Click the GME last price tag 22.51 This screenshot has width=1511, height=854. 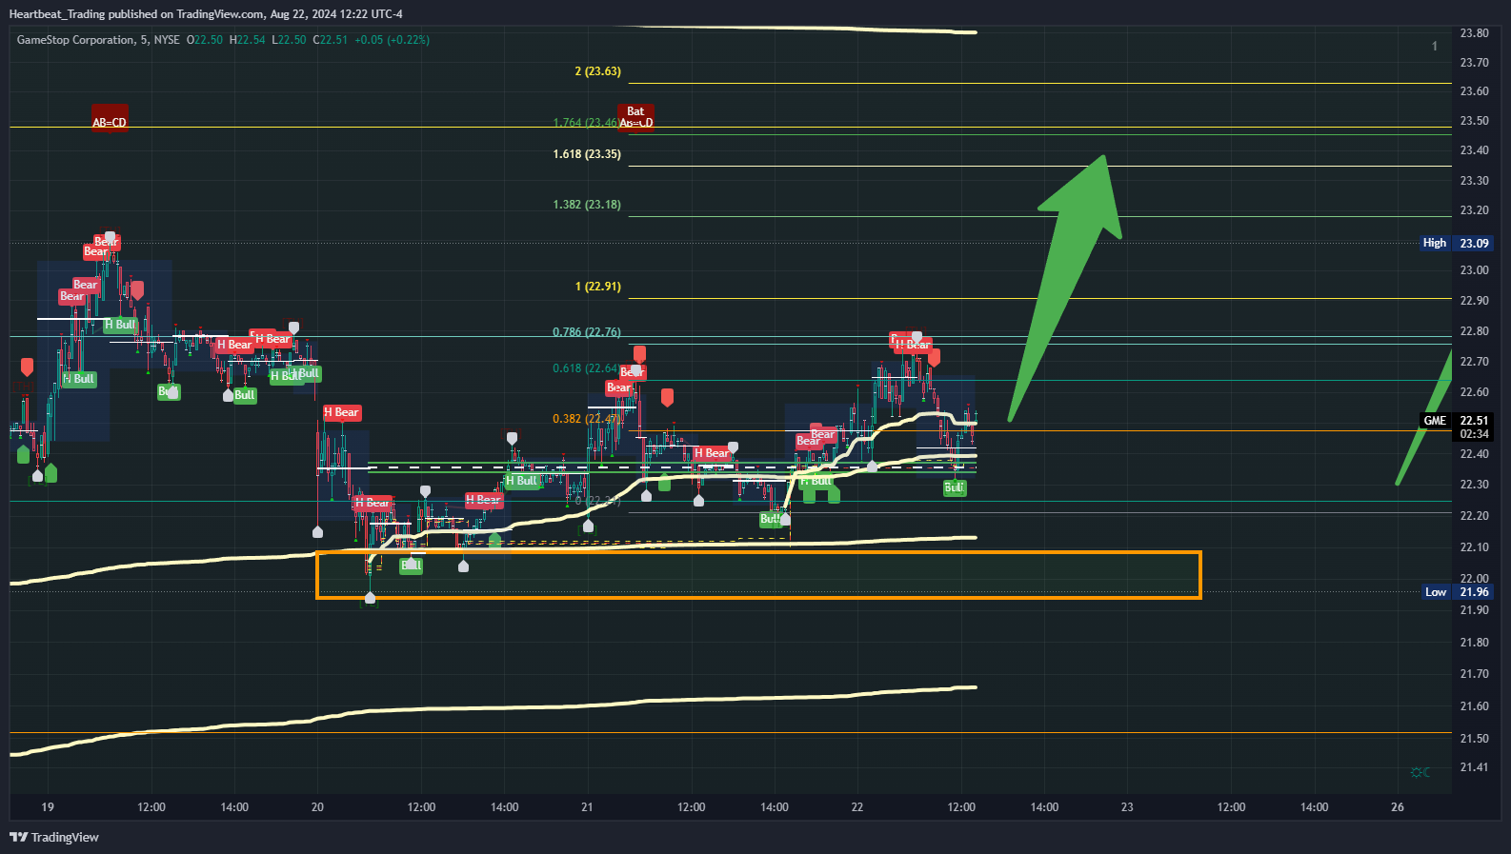point(1454,420)
